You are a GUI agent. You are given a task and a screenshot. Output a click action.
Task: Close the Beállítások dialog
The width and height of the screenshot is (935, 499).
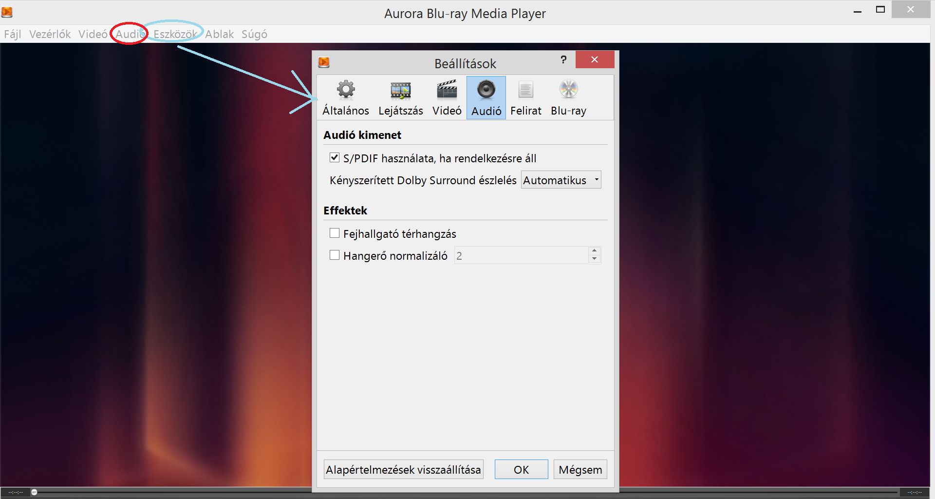(x=595, y=59)
